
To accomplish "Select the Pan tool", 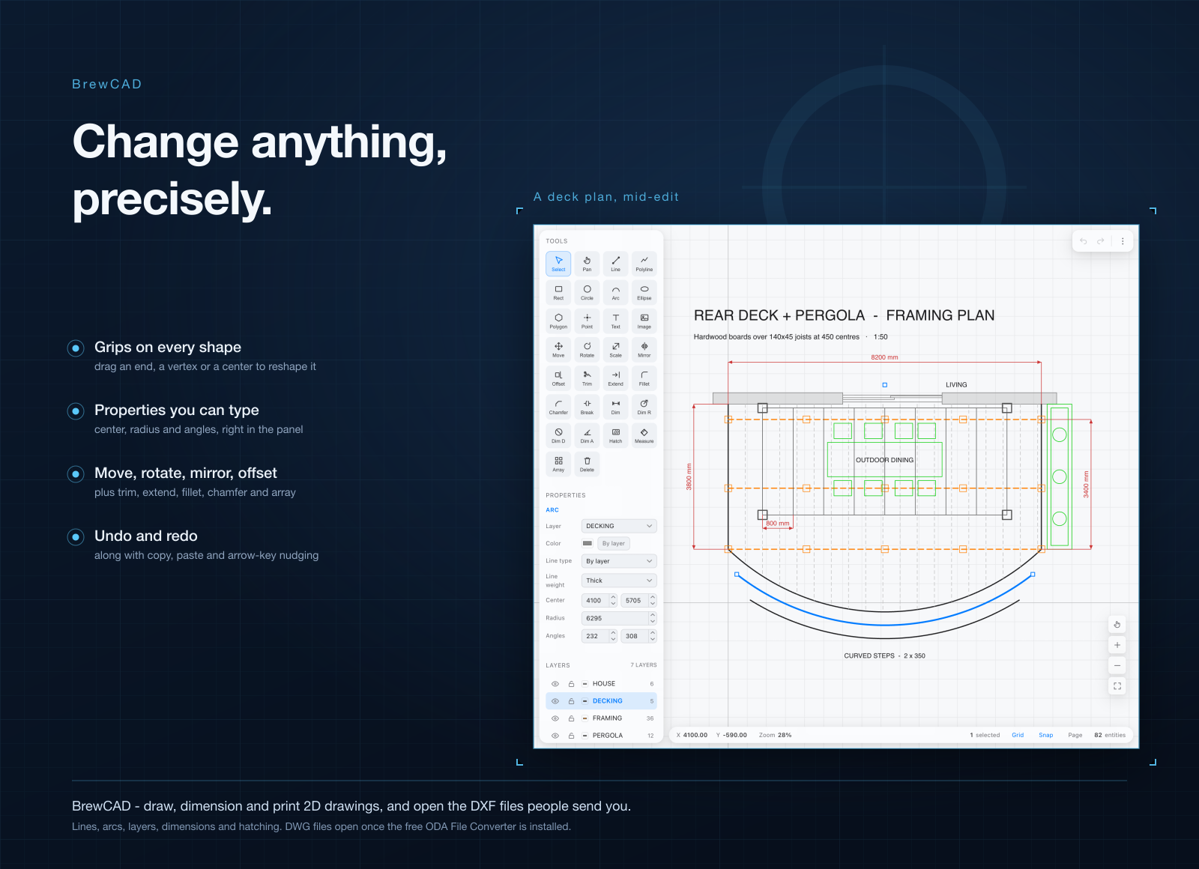I will point(587,264).
